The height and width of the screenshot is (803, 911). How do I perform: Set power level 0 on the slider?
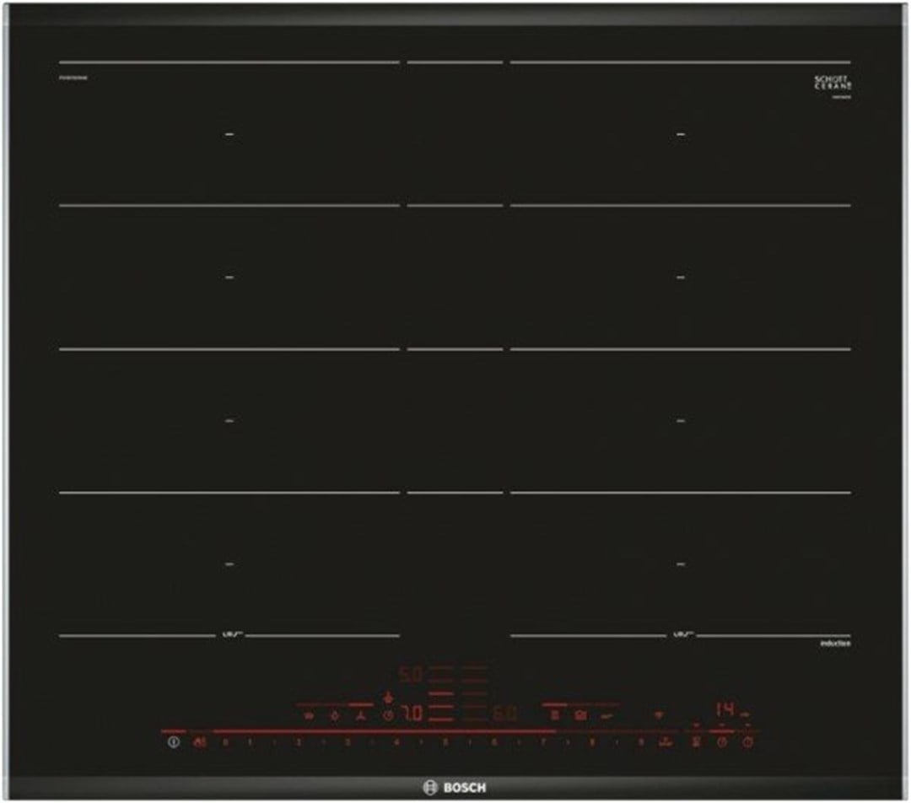pyautogui.click(x=225, y=742)
